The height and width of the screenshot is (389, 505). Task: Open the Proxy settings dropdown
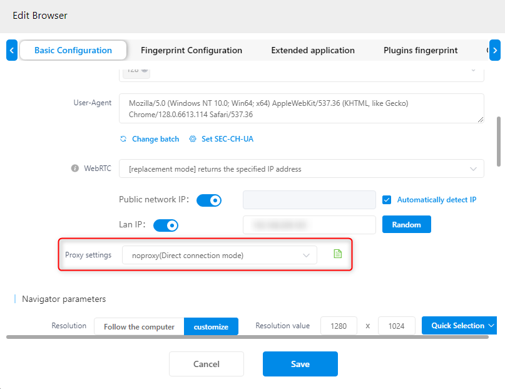[219, 255]
